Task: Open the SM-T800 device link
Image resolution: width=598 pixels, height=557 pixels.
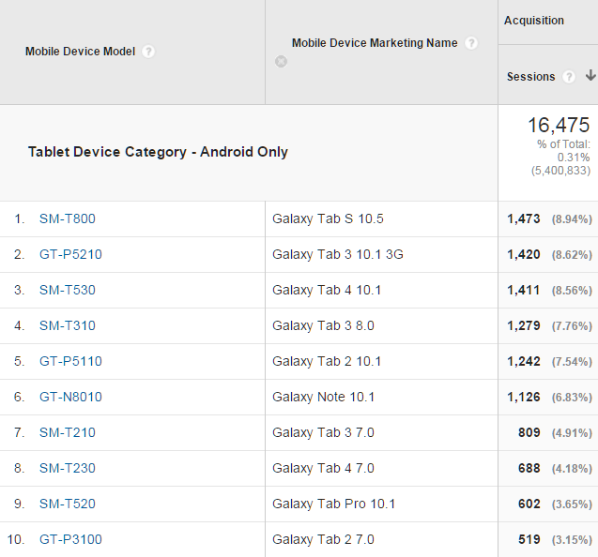Action: [68, 218]
